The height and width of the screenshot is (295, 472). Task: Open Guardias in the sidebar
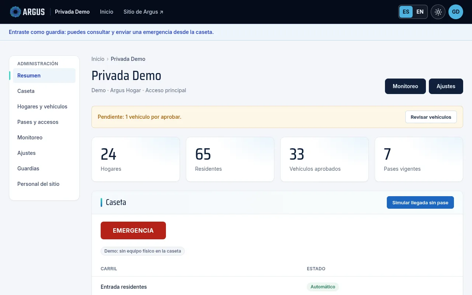tap(44, 169)
